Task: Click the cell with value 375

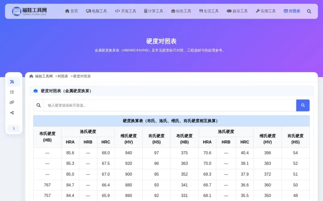Action: click(185, 153)
